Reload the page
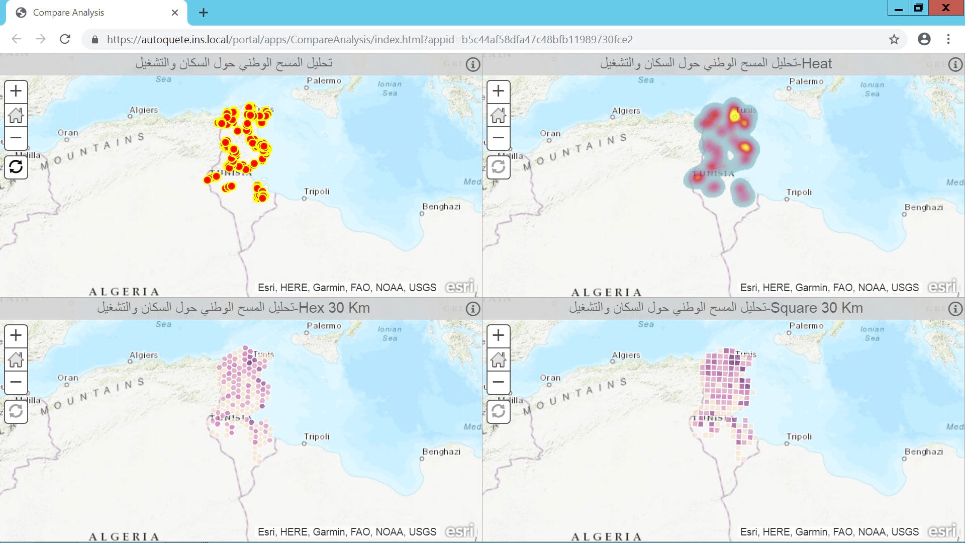 tap(65, 39)
